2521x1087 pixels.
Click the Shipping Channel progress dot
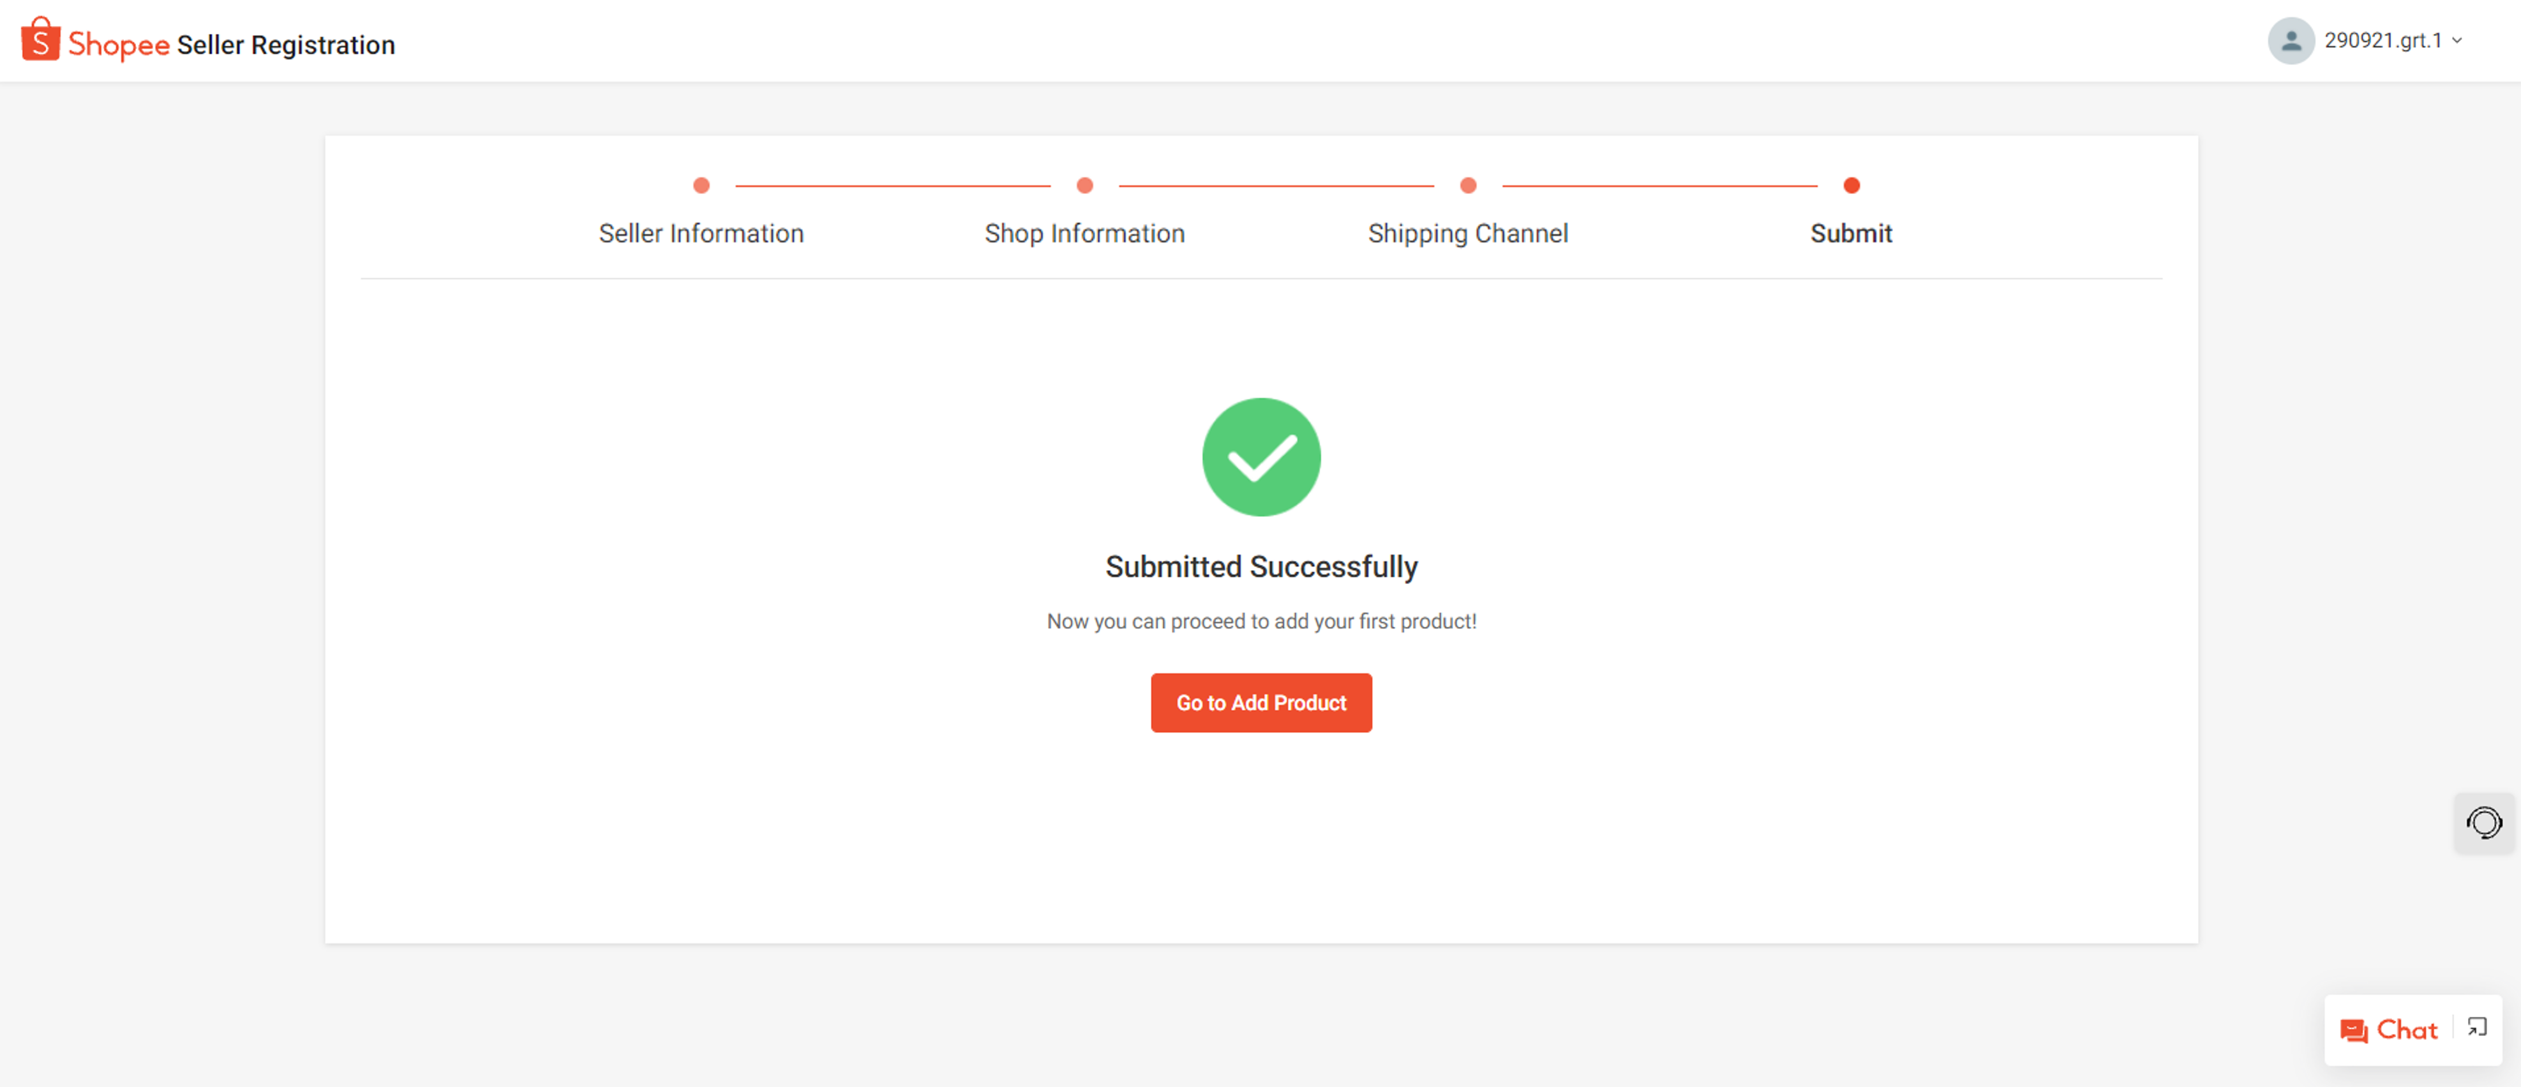[1467, 185]
